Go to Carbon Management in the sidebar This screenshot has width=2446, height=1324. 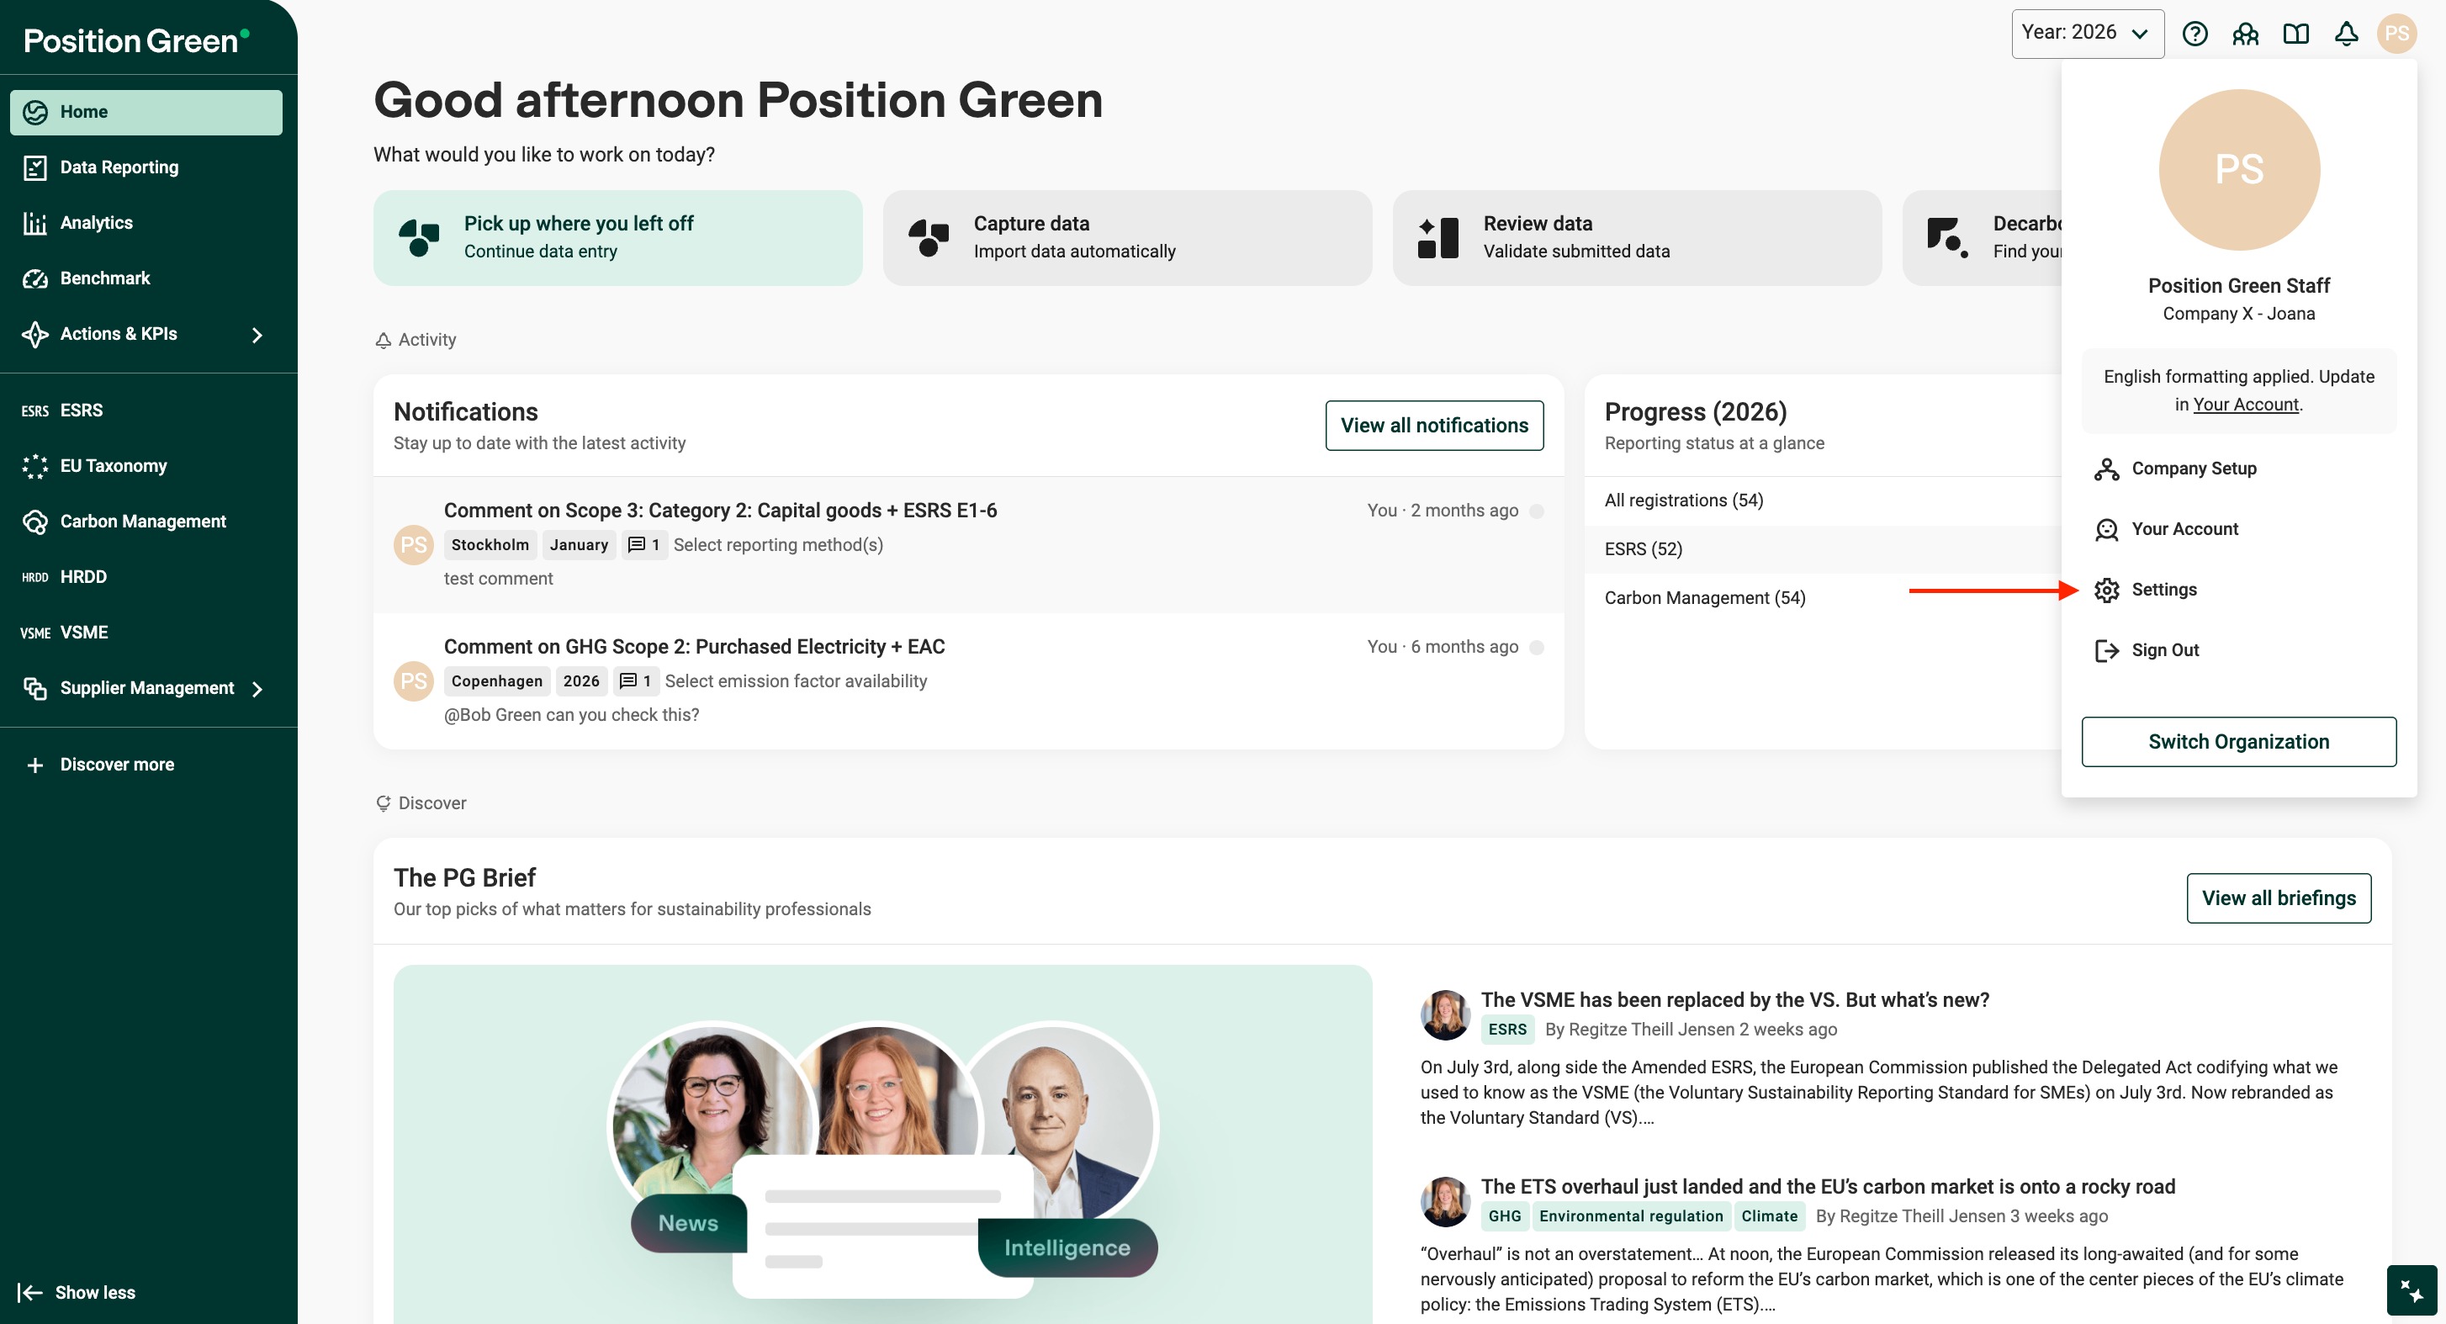pos(146,522)
